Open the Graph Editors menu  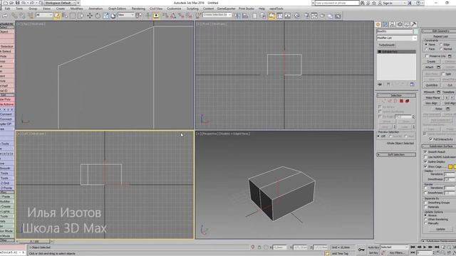pos(117,9)
